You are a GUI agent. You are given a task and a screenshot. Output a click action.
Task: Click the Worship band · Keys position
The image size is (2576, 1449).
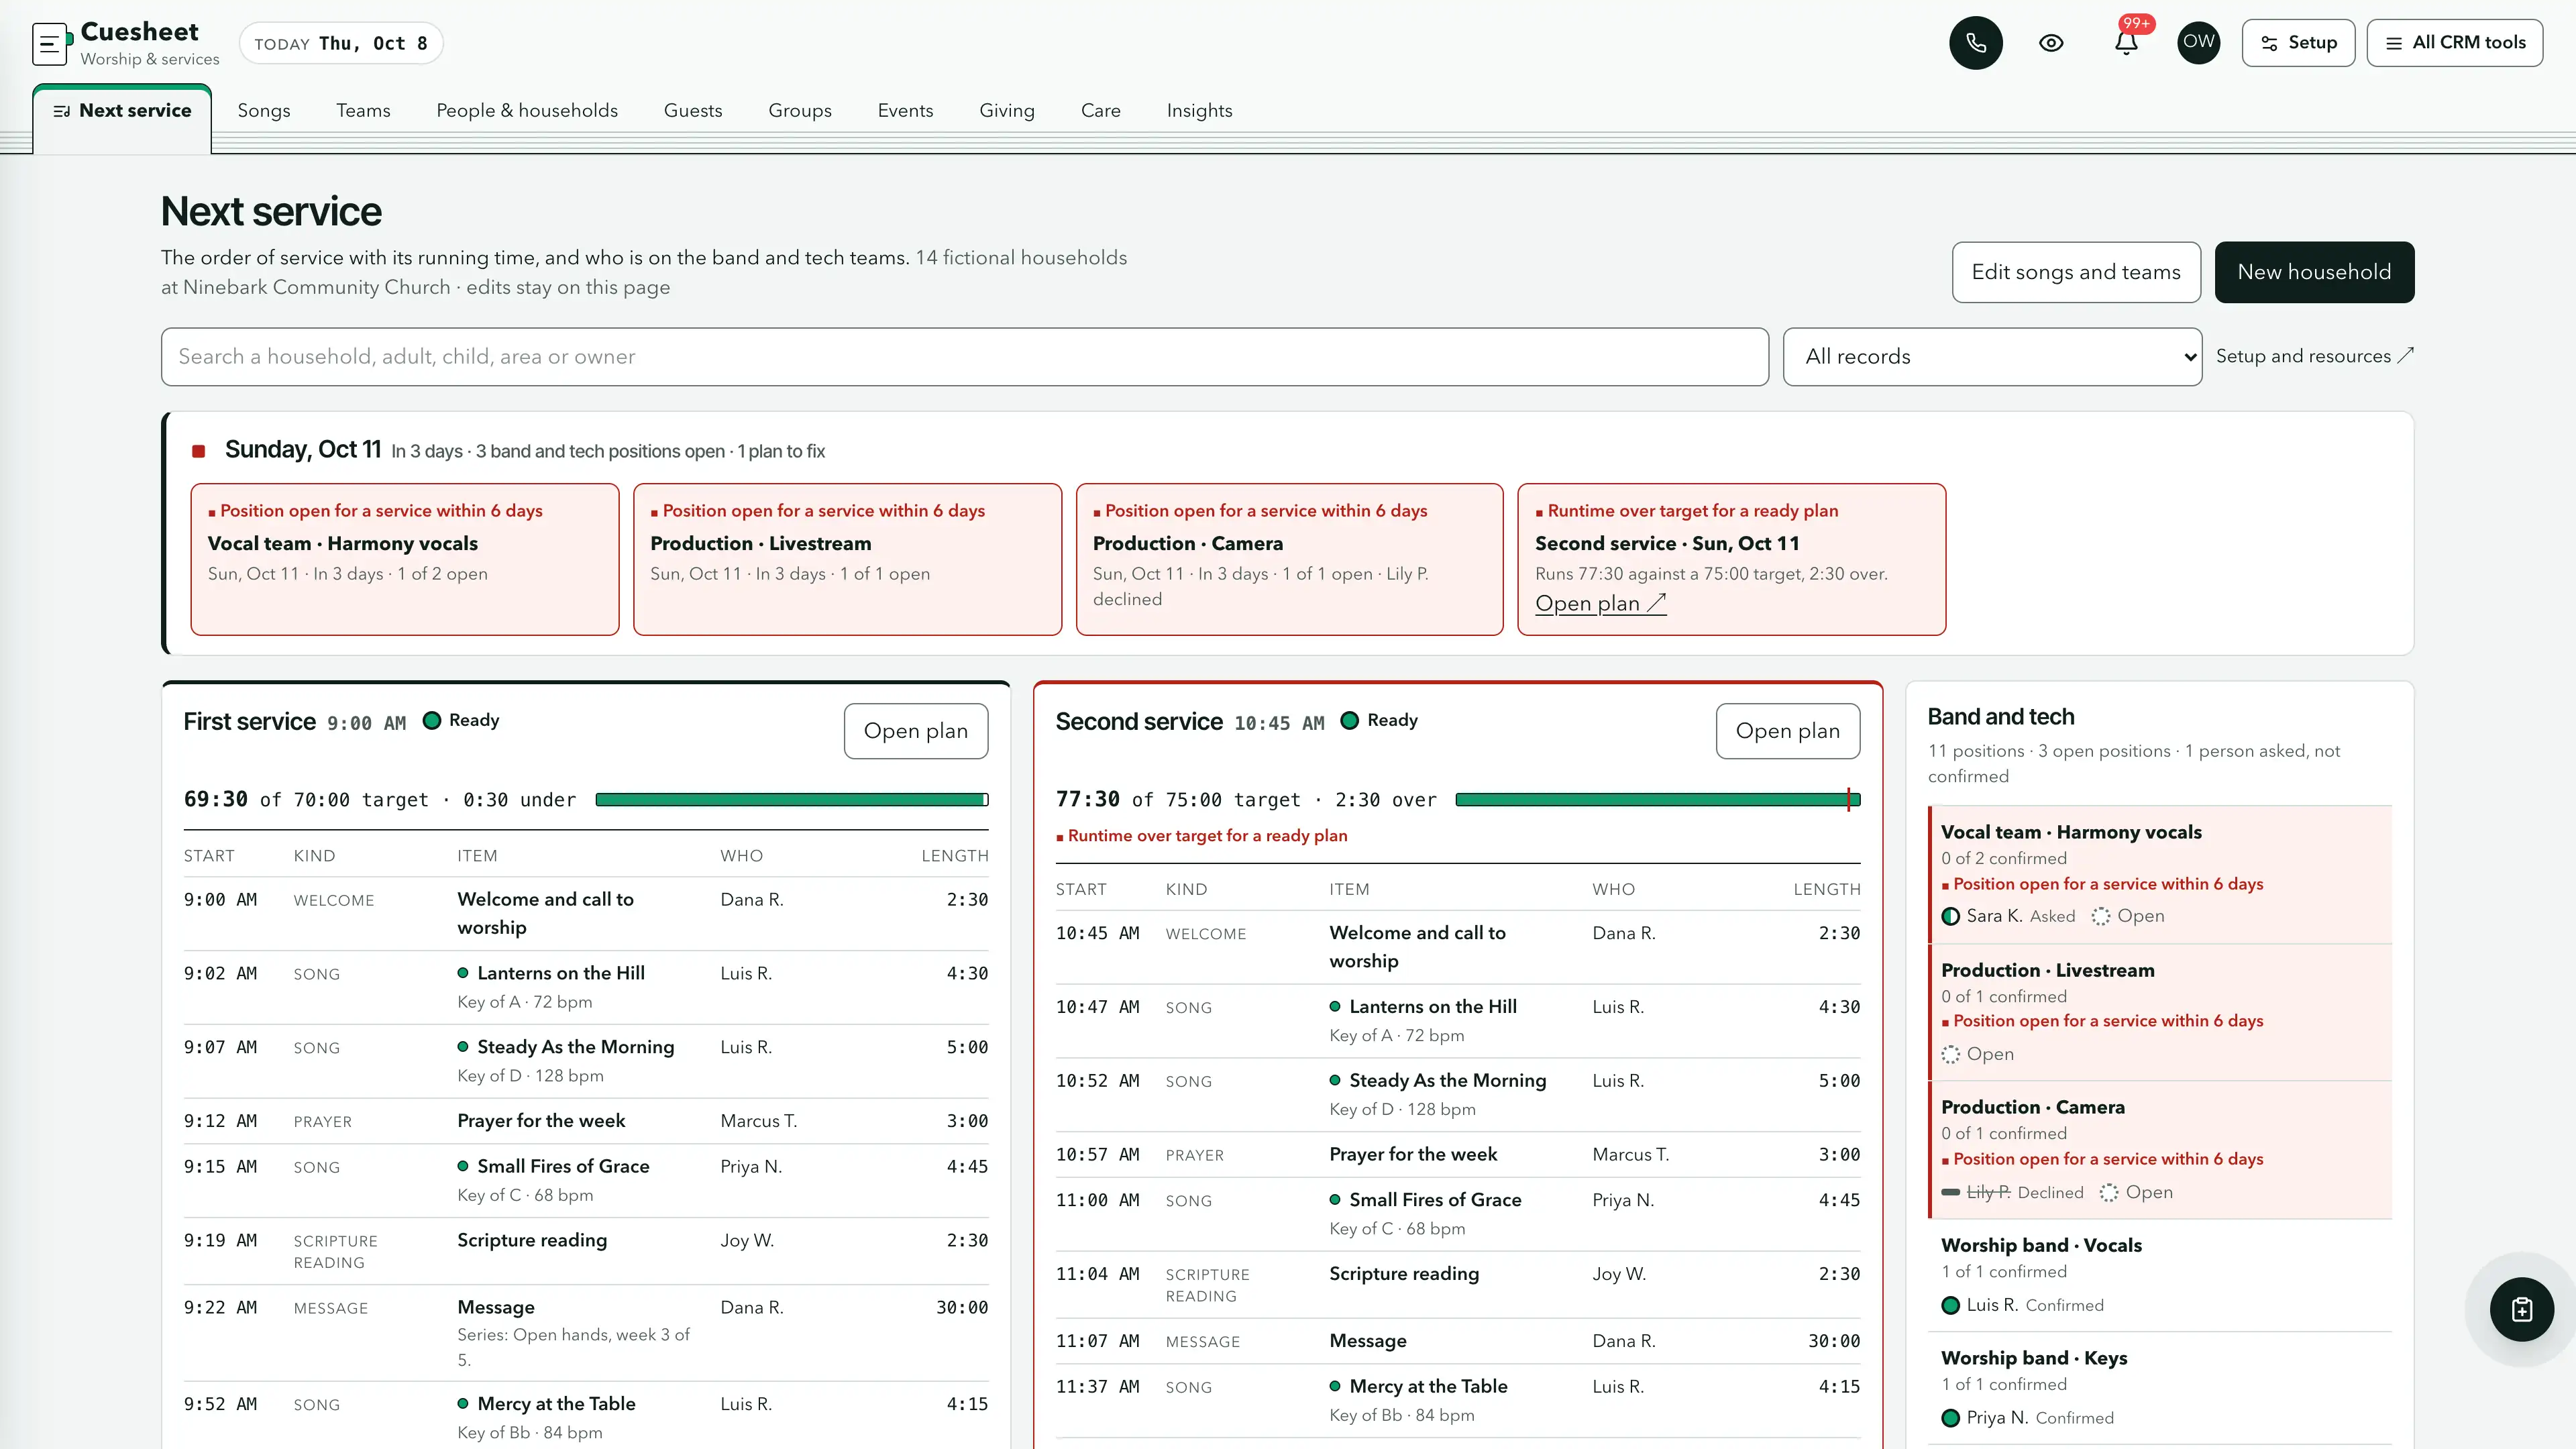pos(2159,1388)
